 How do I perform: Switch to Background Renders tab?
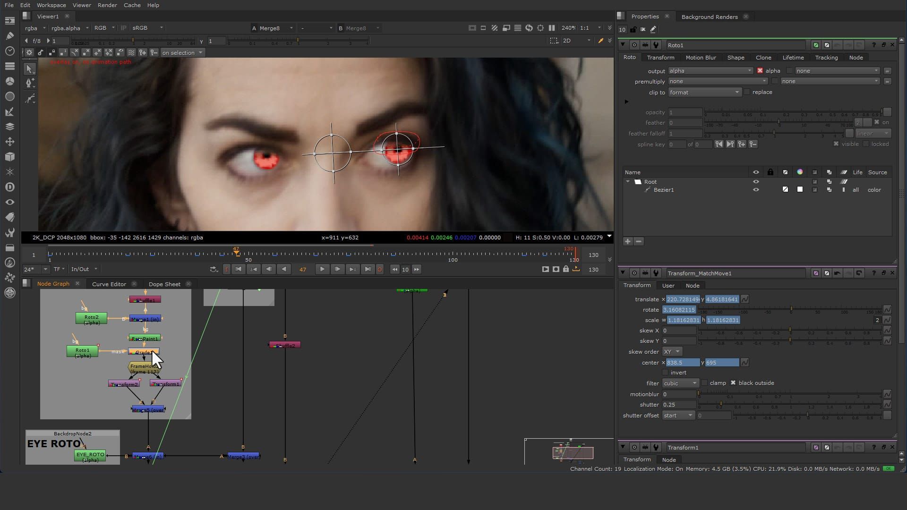[x=710, y=17]
